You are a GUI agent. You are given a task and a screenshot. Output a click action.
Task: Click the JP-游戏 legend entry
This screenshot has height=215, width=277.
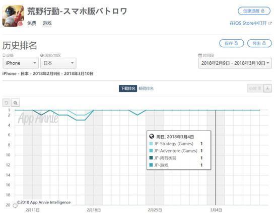[161, 165]
